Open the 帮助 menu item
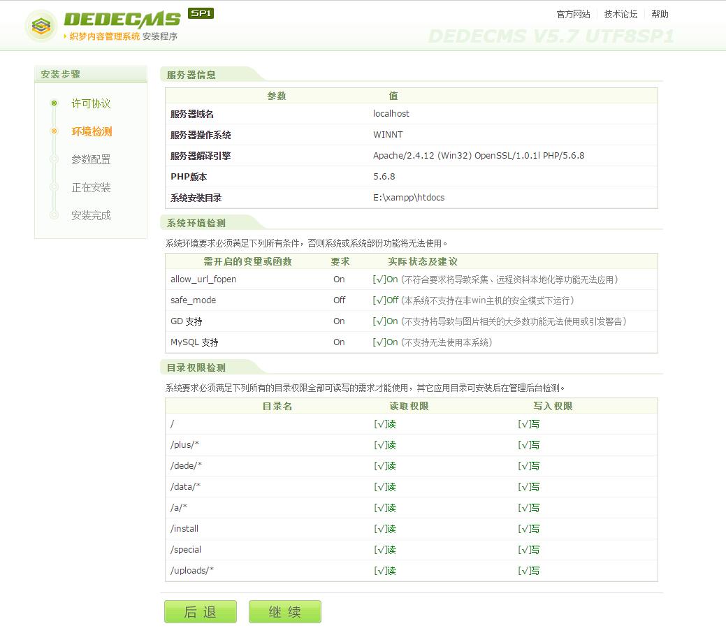This screenshot has height=633, width=726. pos(660,13)
